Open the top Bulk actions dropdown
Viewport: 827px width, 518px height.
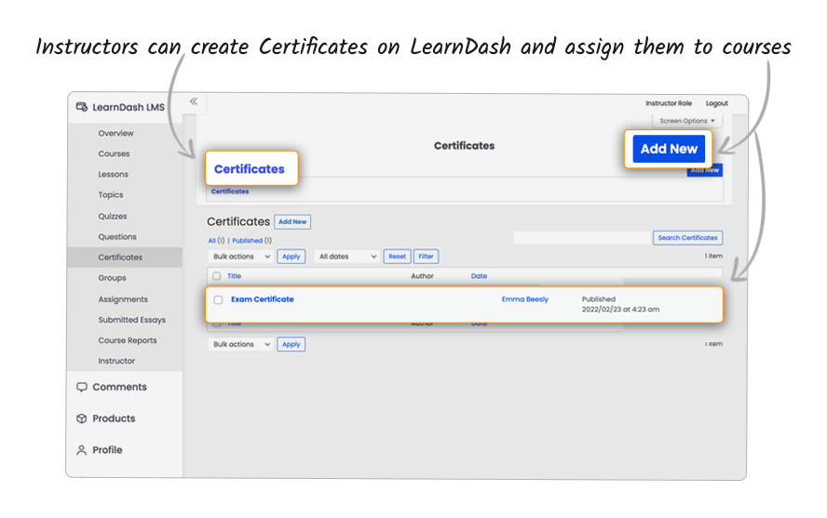click(241, 257)
